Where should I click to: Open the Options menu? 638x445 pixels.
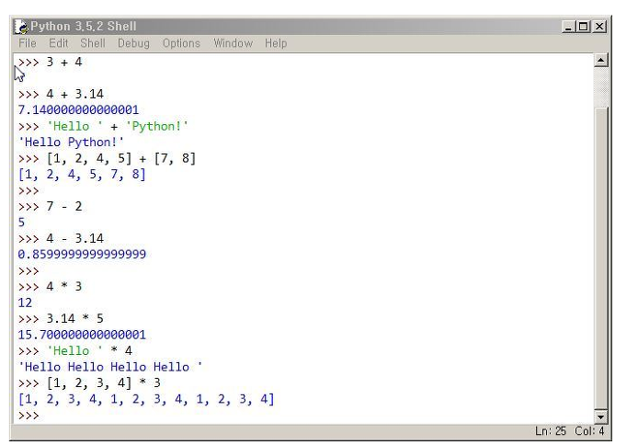click(181, 43)
